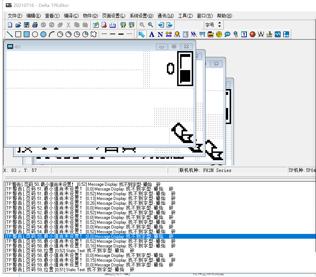Open a file with the folder icon
The image size is (316, 277).
click(18, 25)
